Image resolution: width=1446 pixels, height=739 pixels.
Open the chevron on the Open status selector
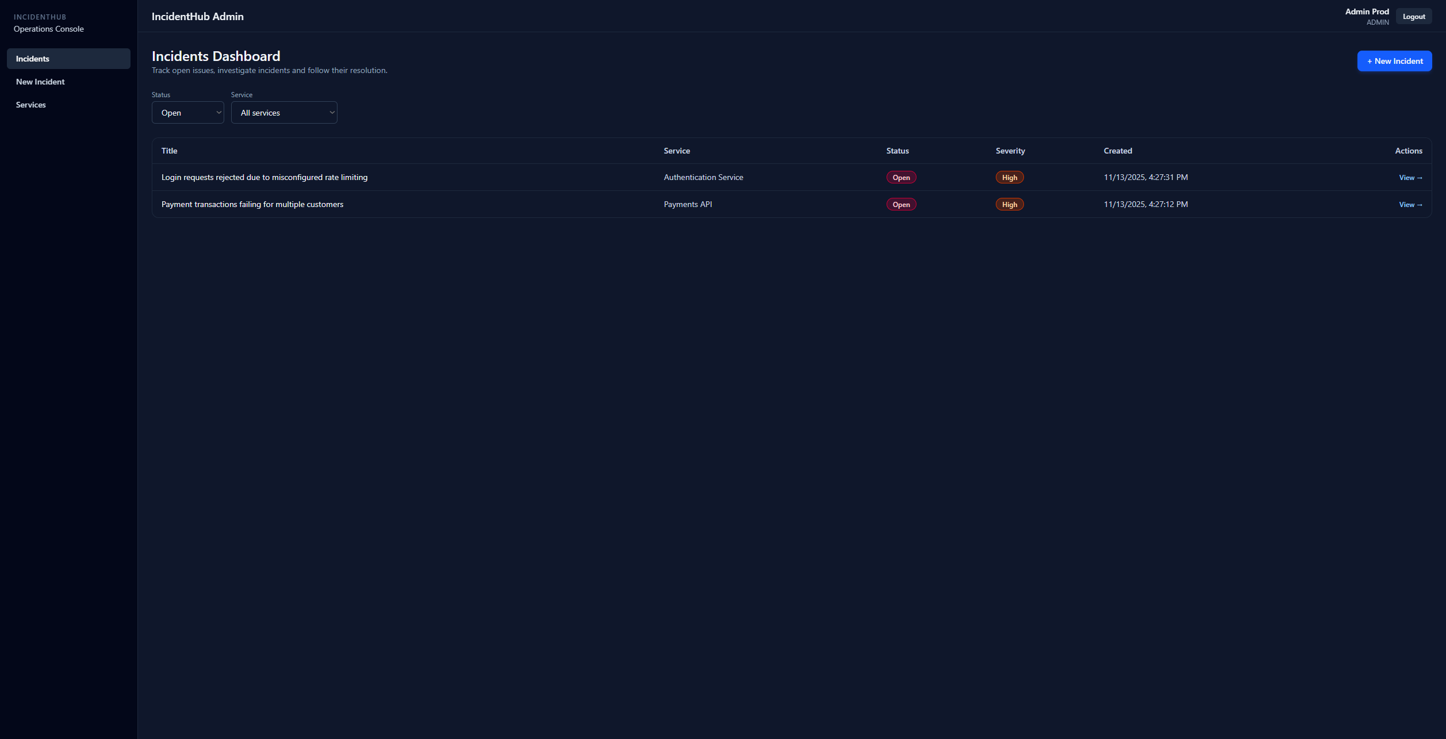(217, 112)
